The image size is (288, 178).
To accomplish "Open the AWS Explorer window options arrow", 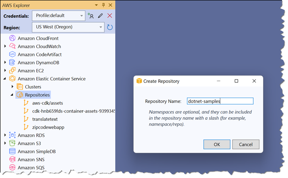I will [96, 5].
